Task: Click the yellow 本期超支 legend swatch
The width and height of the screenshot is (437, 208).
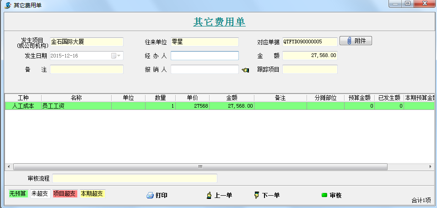Action: [x=92, y=193]
